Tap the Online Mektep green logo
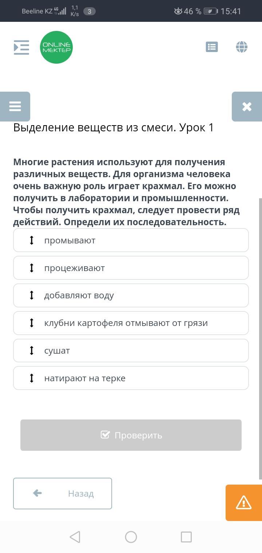The height and width of the screenshot is (553, 262). coord(56,47)
